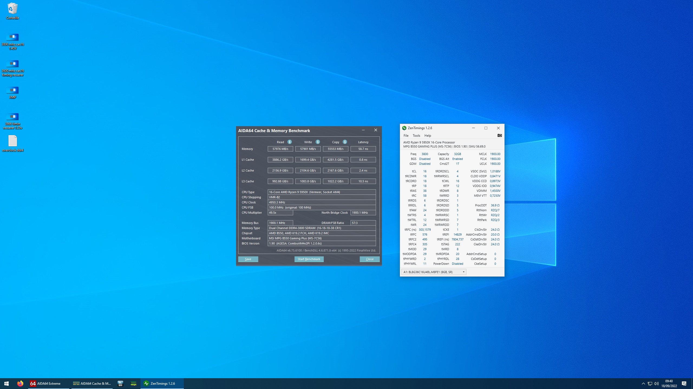Viewport: 693px width, 389px height.
Task: Open the ZenTimings Help menu
Action: [x=427, y=136]
